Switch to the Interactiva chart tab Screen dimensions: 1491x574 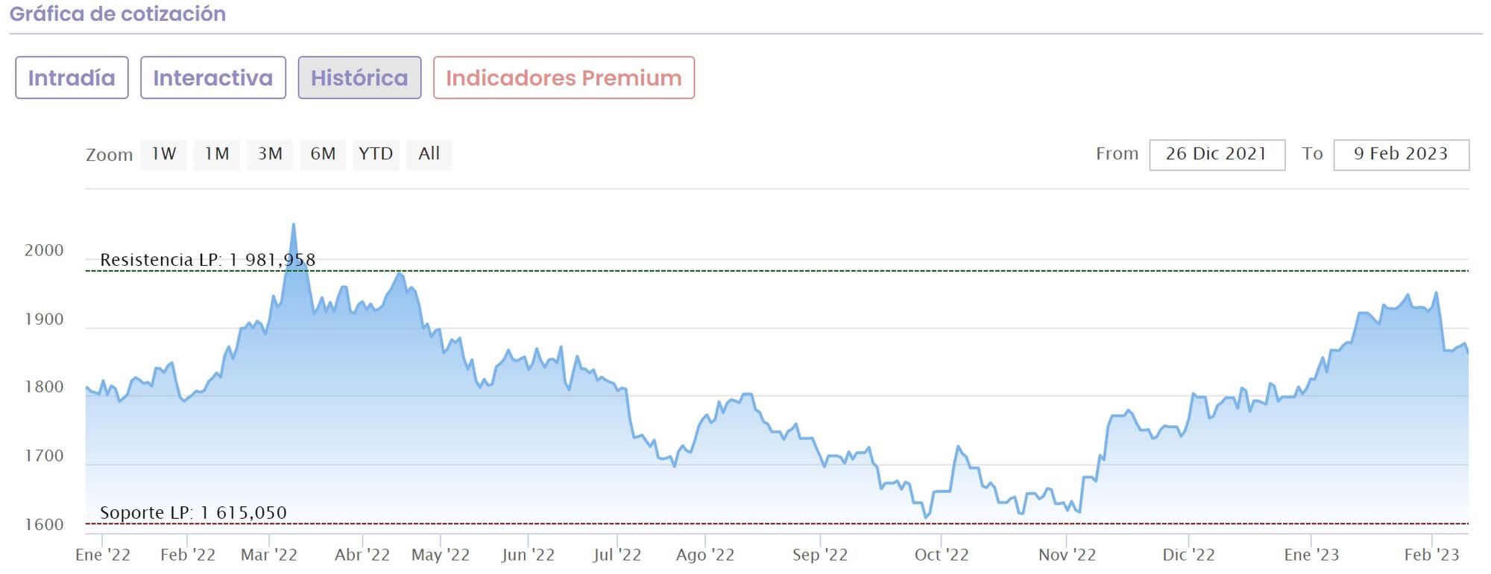click(x=212, y=77)
